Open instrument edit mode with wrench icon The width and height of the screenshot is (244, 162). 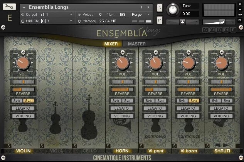pyautogui.click(x=9, y=7)
